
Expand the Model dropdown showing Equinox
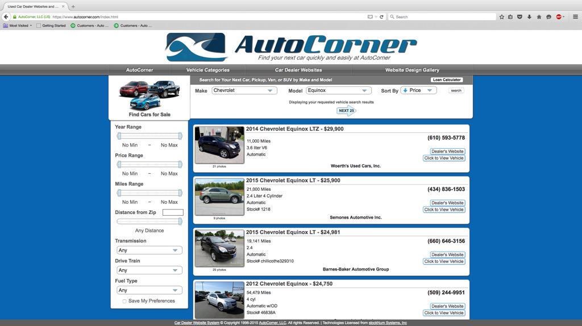tap(339, 90)
